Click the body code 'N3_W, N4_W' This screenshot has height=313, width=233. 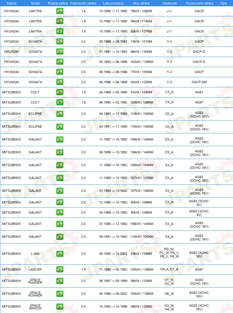pos(169,307)
